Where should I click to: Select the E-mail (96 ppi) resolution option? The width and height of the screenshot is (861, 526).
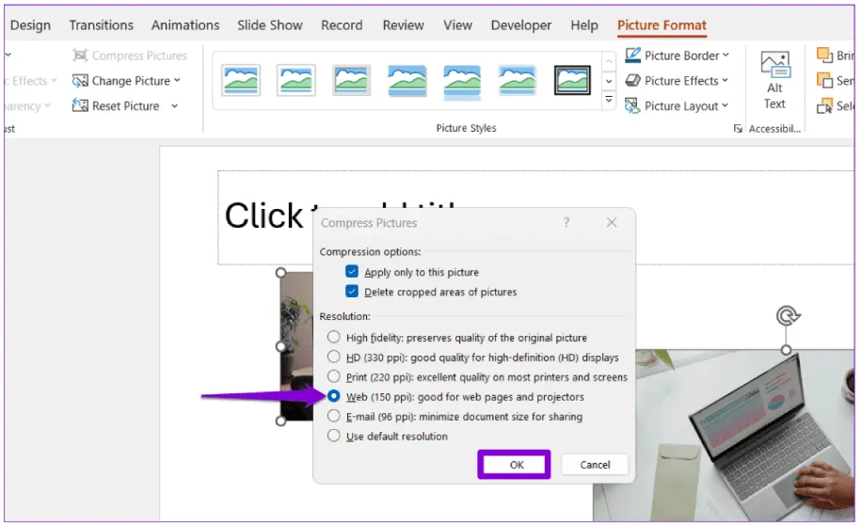pyautogui.click(x=333, y=416)
